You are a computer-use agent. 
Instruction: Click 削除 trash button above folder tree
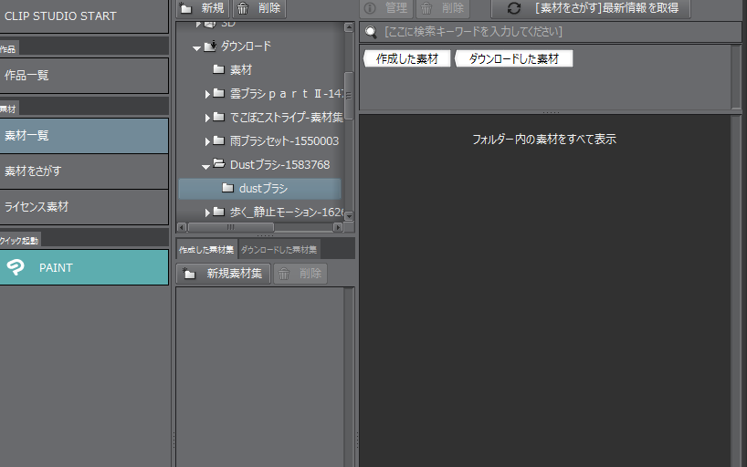pos(259,8)
